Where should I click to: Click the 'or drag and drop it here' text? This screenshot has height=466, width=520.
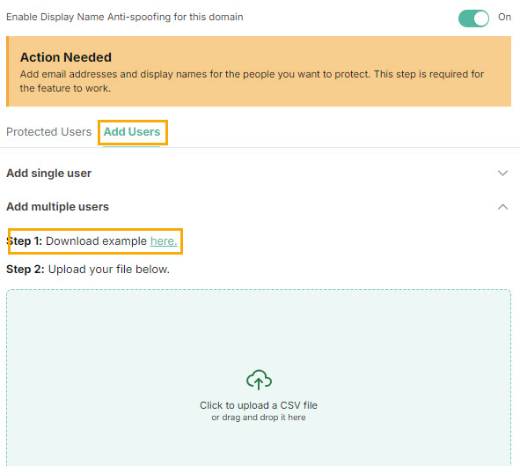coord(259,418)
